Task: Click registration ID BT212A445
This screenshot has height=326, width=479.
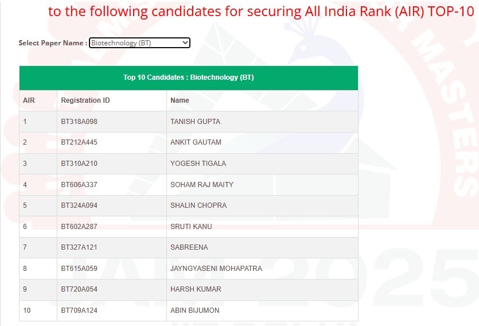Action: click(x=79, y=142)
